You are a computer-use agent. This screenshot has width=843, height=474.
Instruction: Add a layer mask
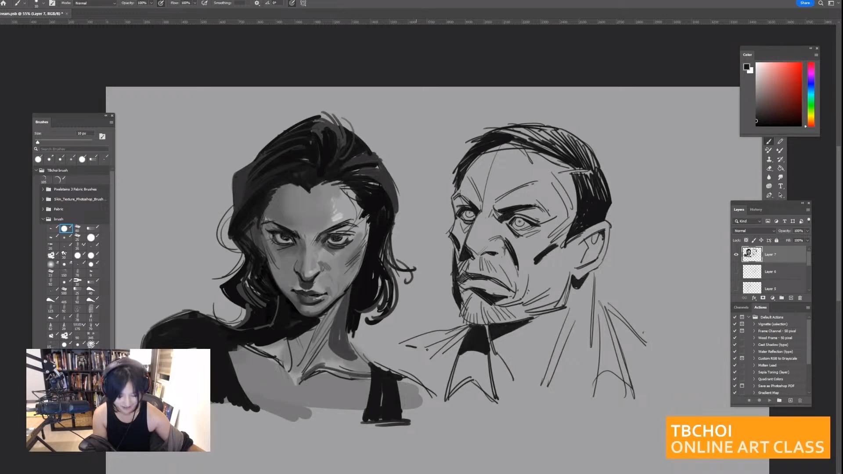click(x=763, y=298)
